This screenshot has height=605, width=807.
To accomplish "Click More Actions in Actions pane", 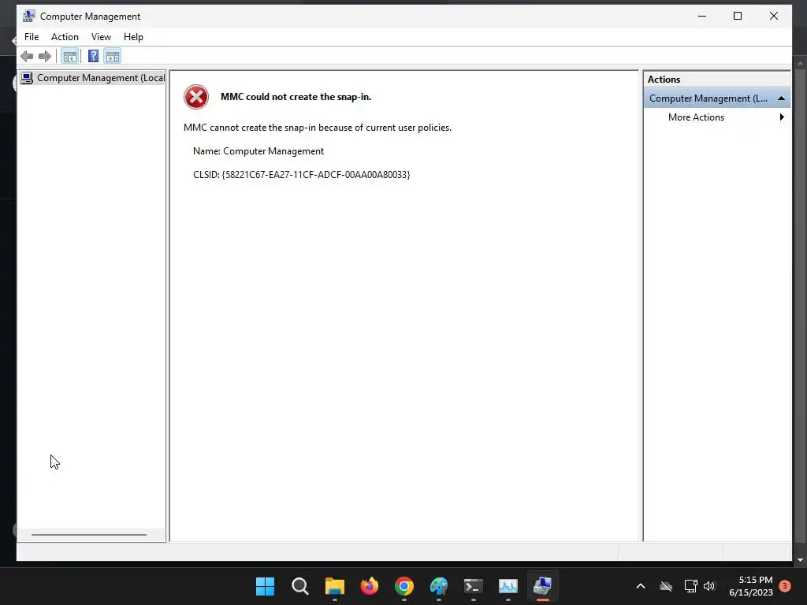I will [696, 117].
